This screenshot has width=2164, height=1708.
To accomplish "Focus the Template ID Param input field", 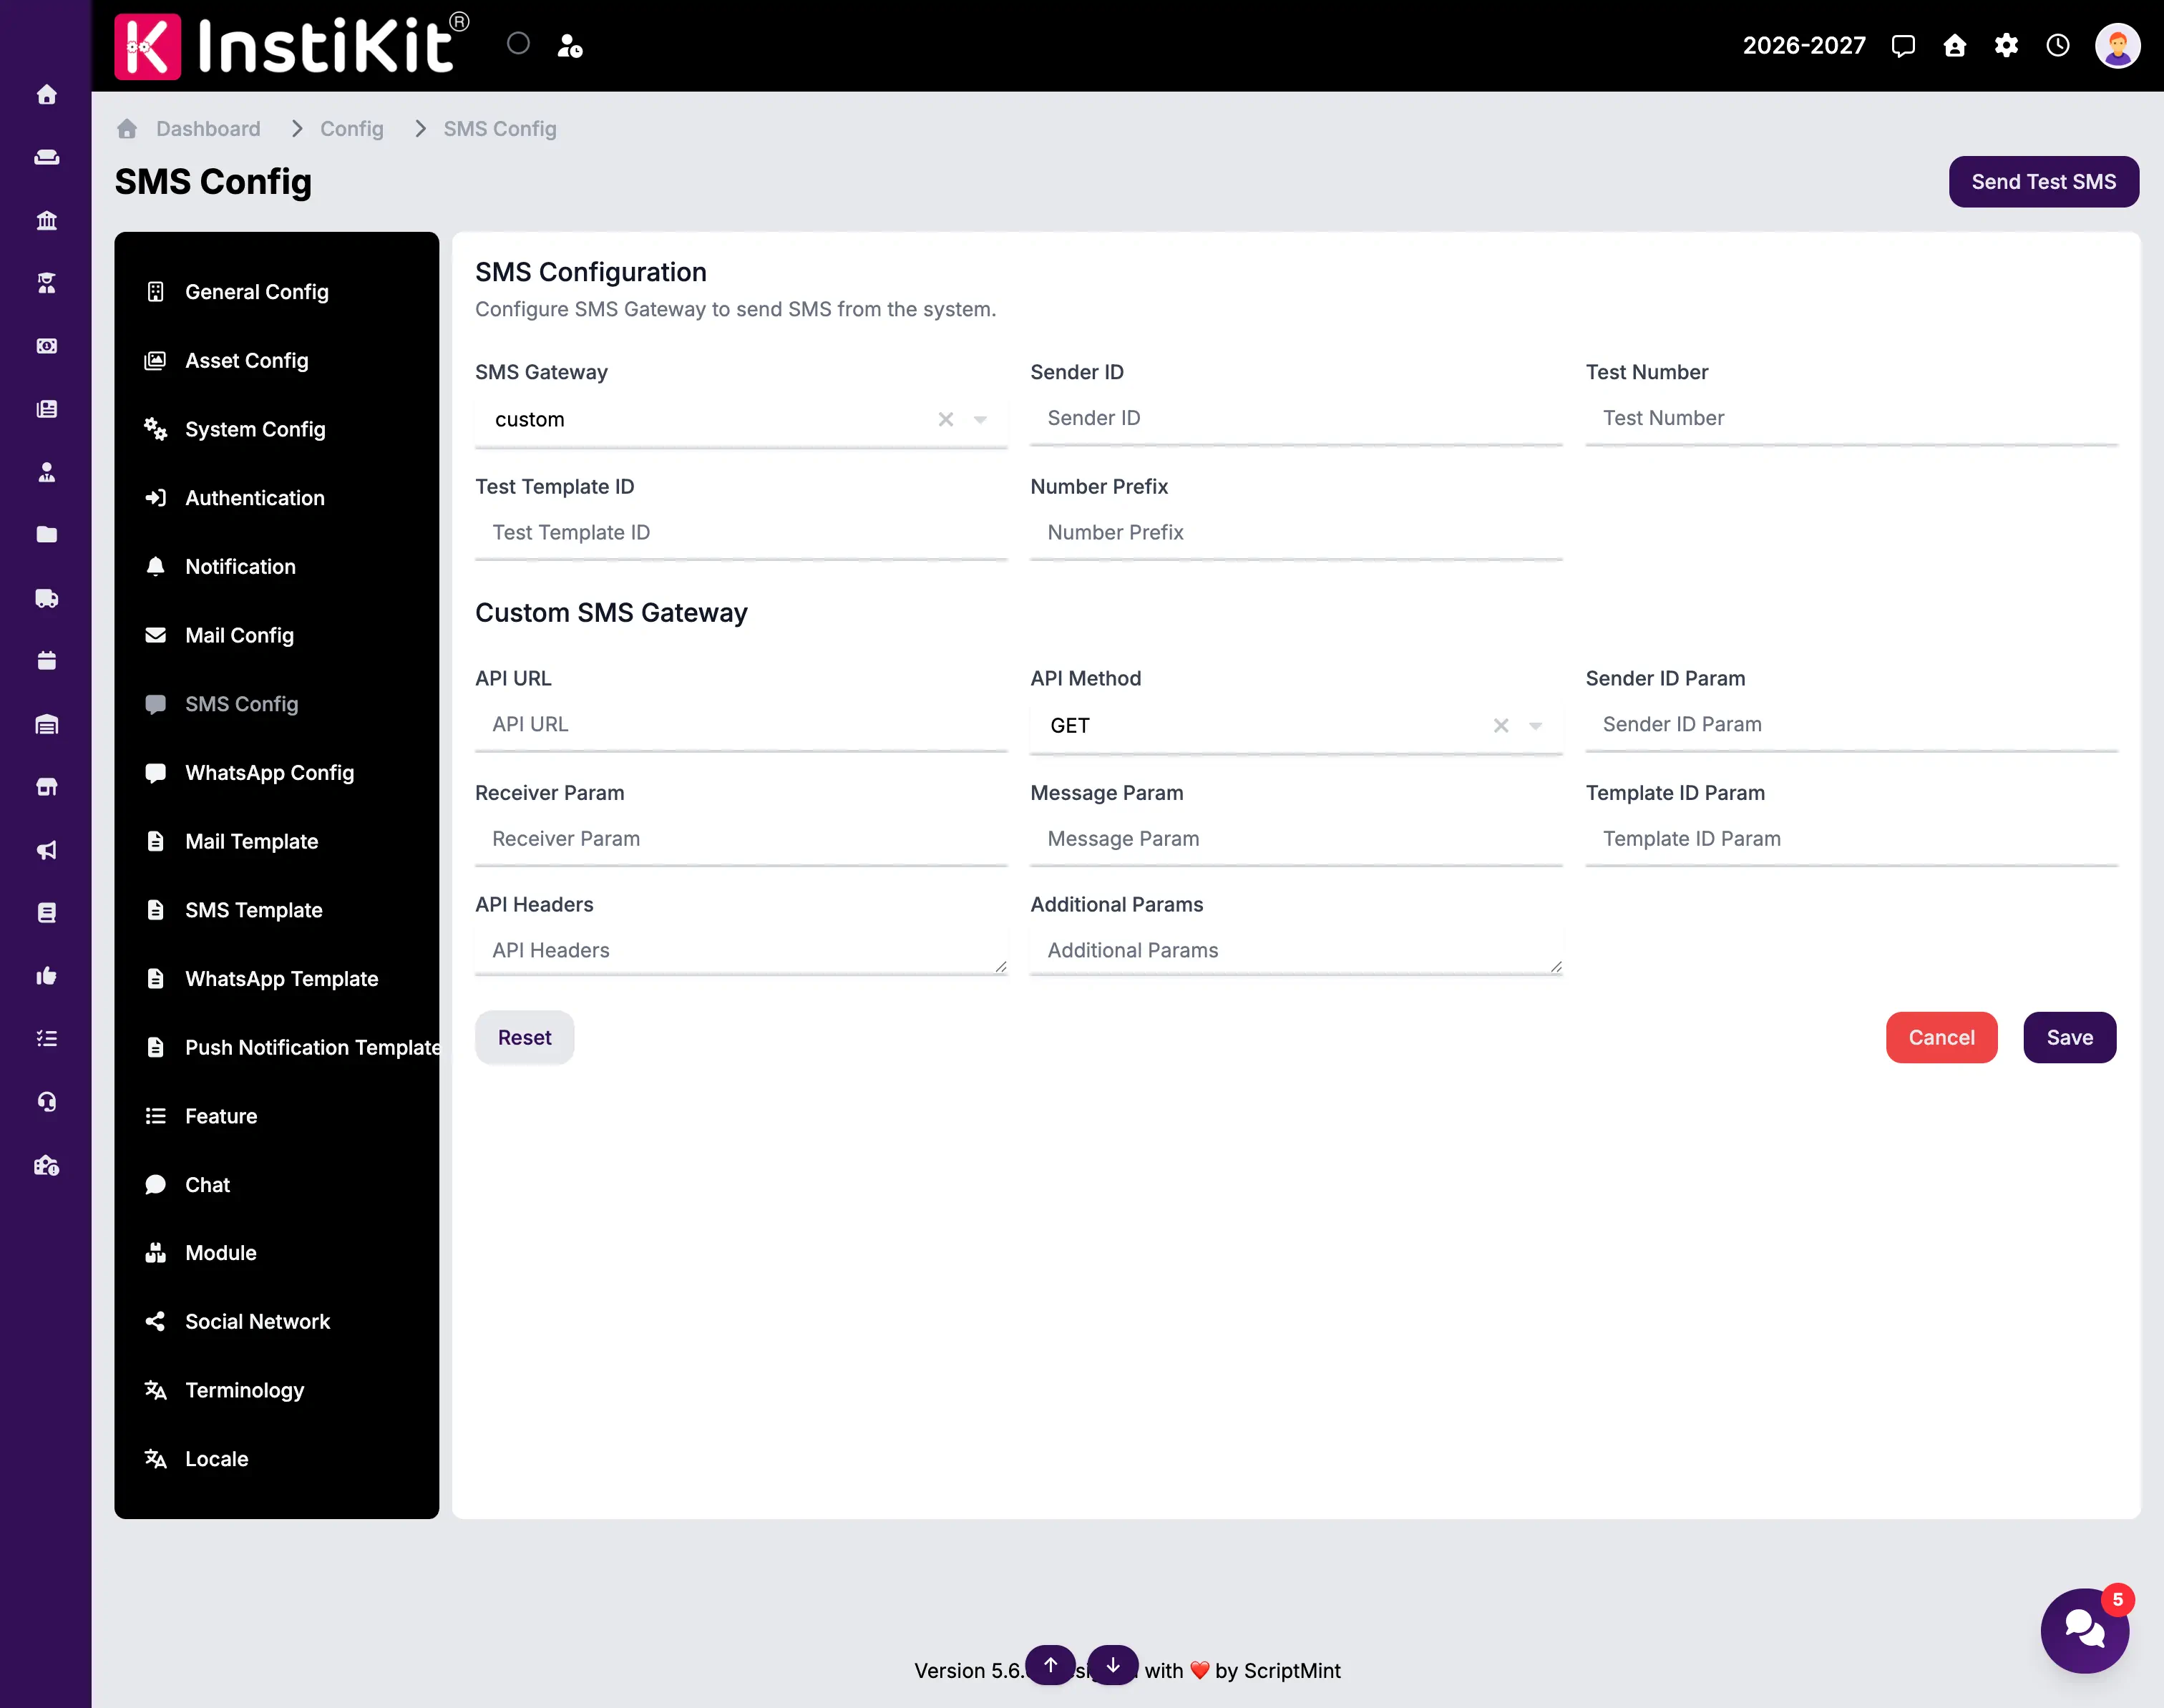I will (1851, 840).
